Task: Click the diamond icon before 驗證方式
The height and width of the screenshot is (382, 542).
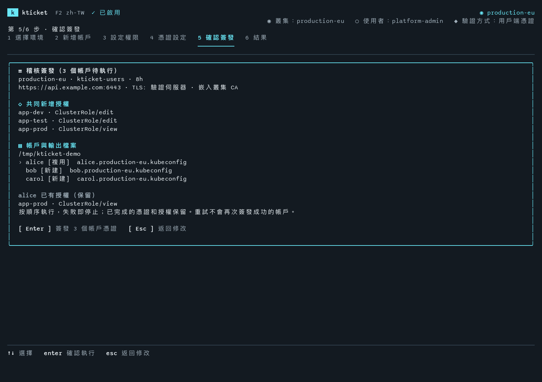Action: point(456,21)
